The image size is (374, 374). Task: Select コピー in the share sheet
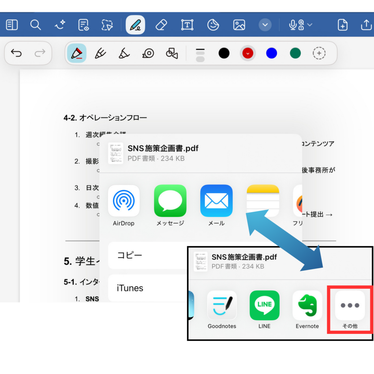(x=146, y=255)
